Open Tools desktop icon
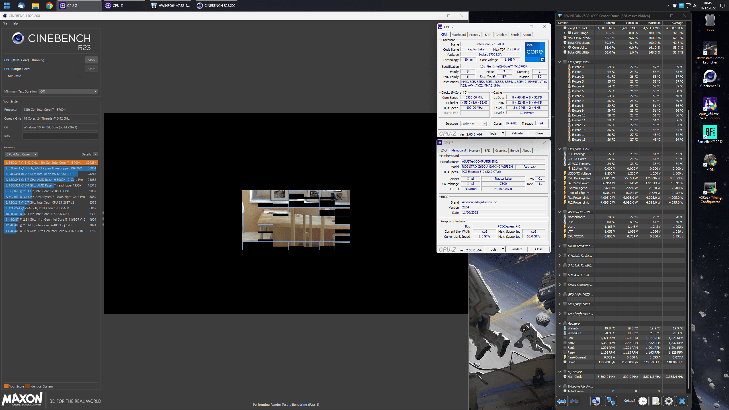This screenshot has width=729, height=410. [710, 23]
